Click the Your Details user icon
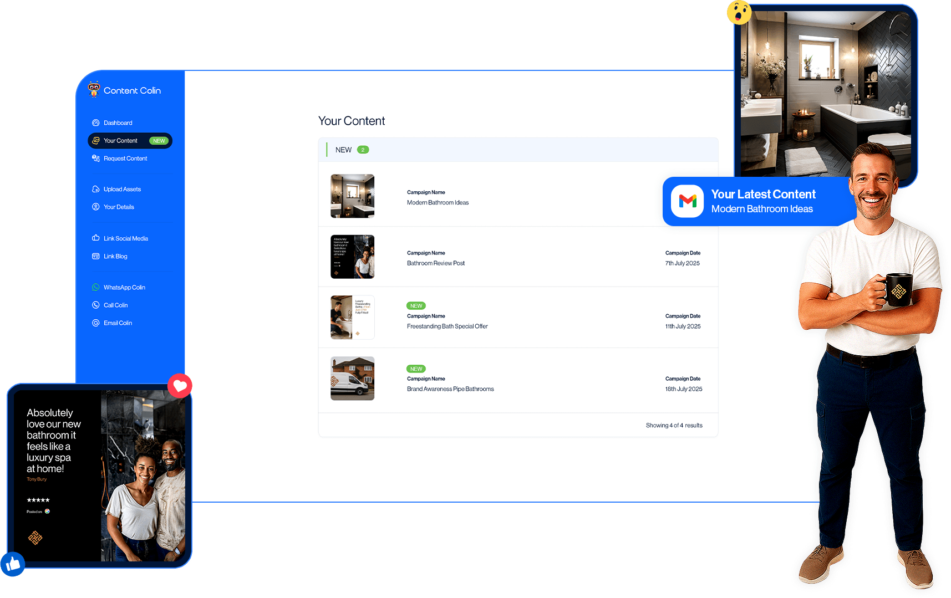The image size is (951, 598). click(96, 207)
